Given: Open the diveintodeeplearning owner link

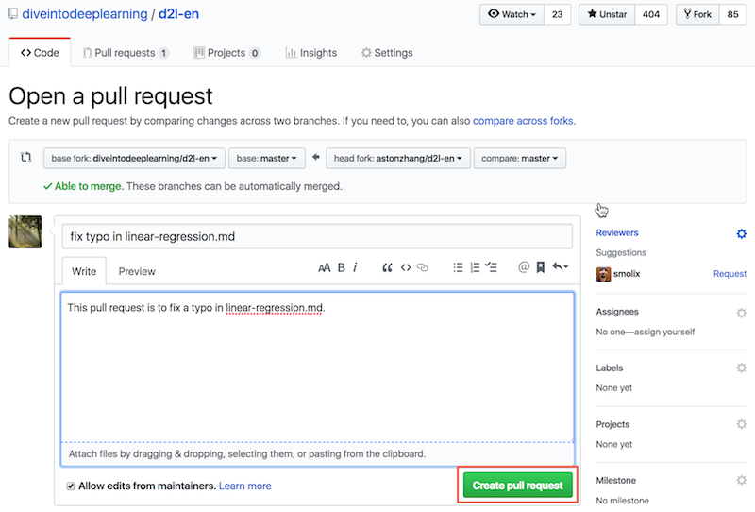Looking at the screenshot, I should (85, 14).
